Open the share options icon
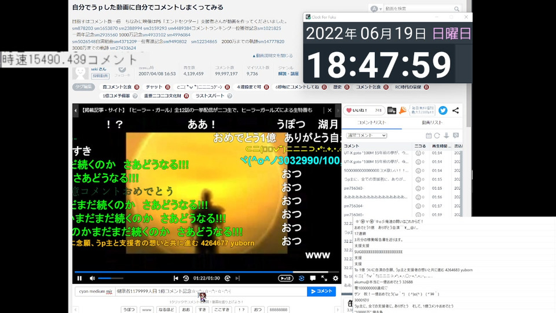This screenshot has width=556, height=313. tap(456, 110)
